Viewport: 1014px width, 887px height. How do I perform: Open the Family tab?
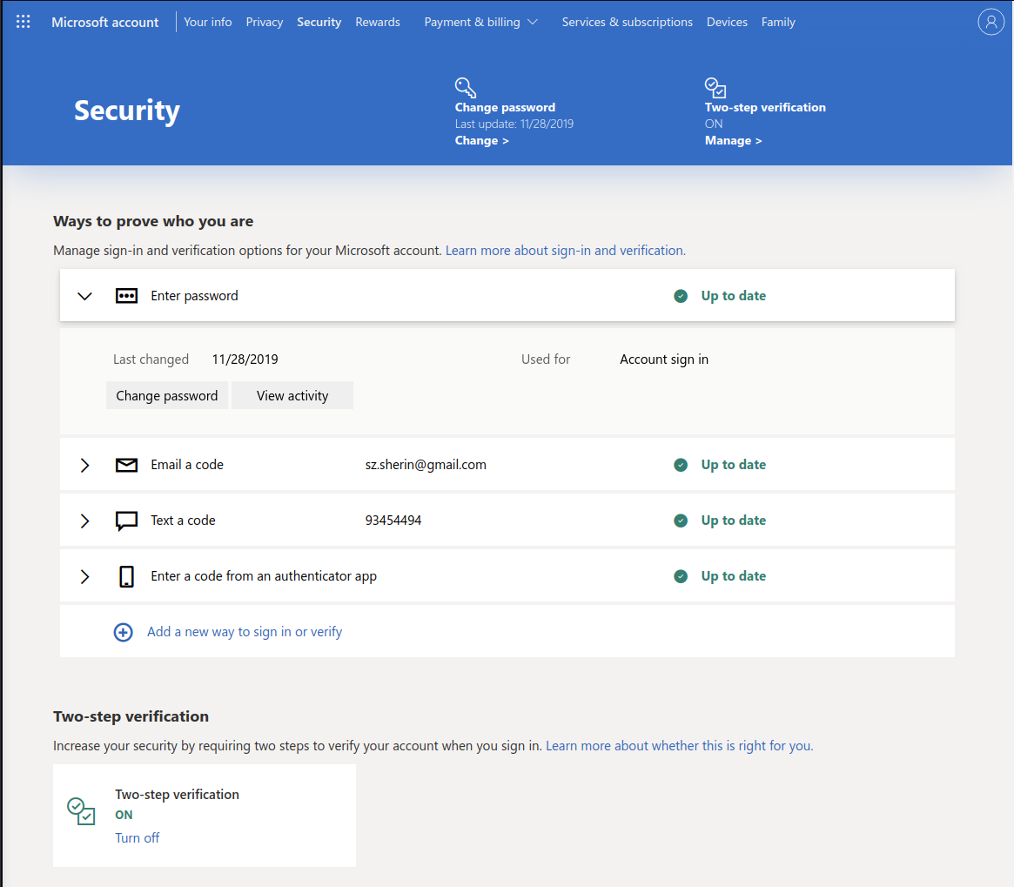point(778,22)
